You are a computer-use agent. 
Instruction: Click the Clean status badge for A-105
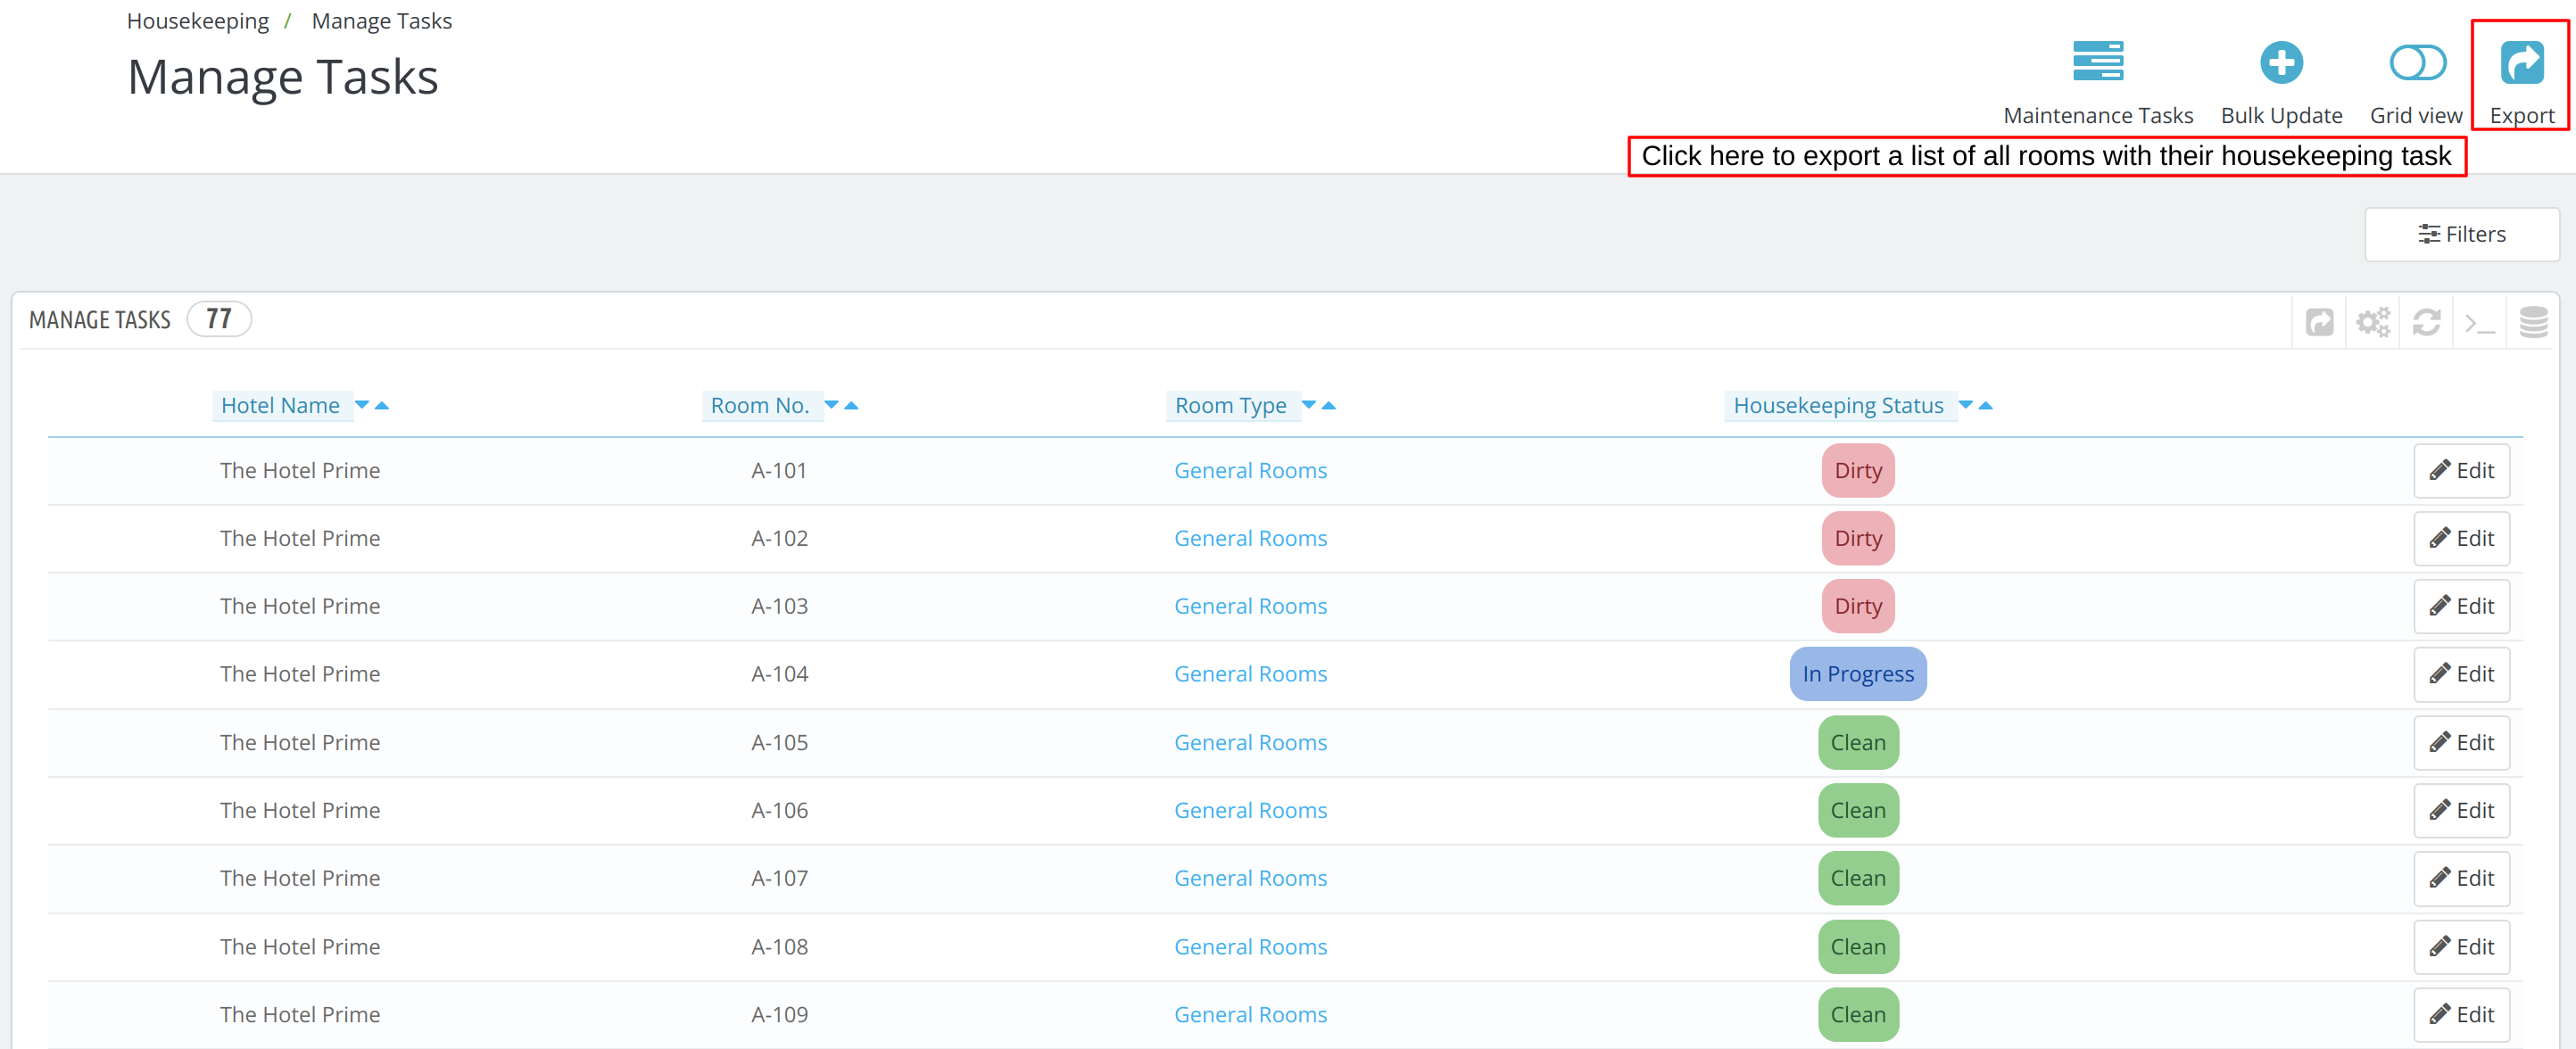(1858, 742)
